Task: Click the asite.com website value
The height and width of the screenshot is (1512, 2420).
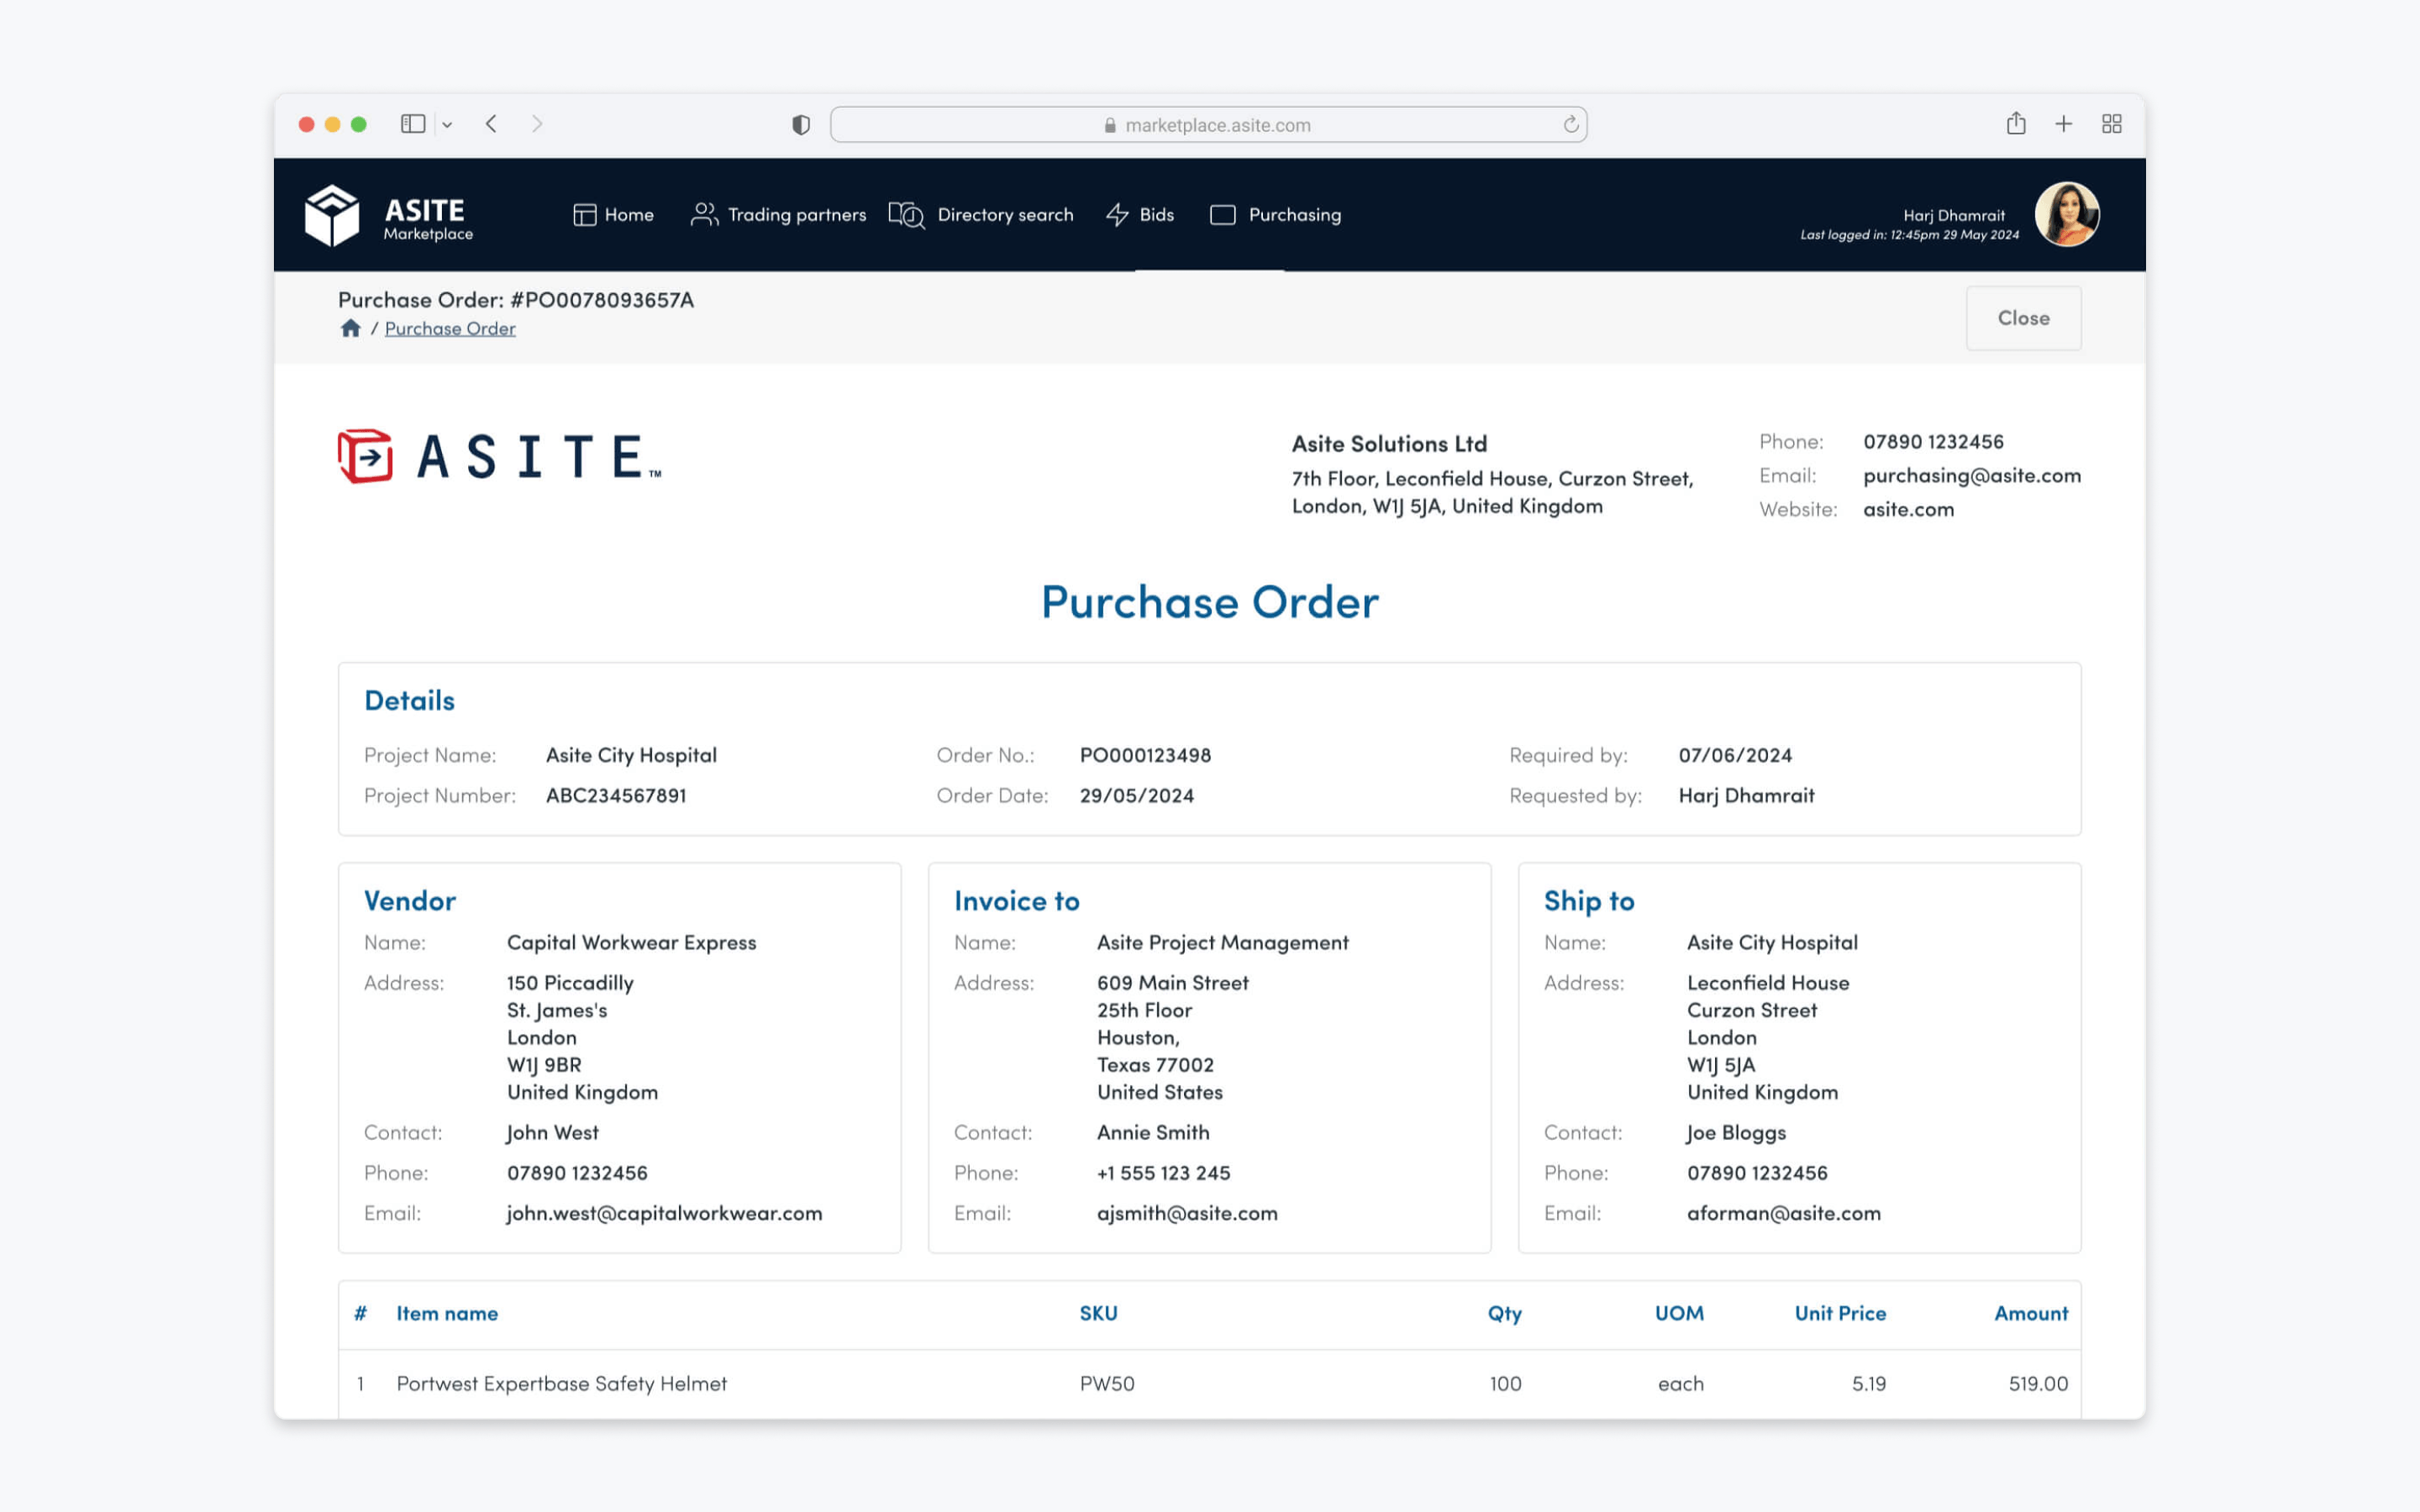Action: point(1908,509)
